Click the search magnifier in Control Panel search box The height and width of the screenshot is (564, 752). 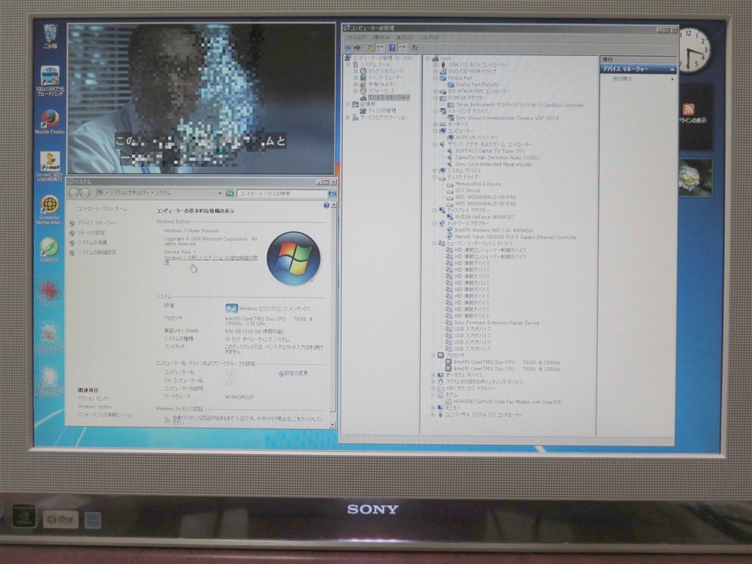coord(331,194)
